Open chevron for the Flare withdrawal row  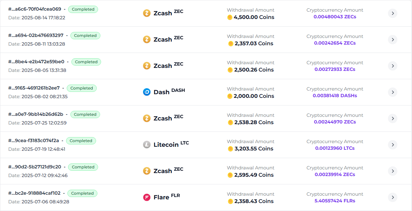pos(393,197)
